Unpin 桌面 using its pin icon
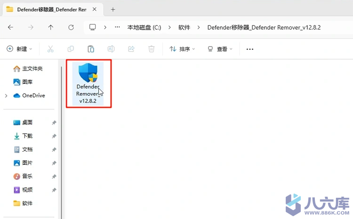The image size is (353, 219). click(x=54, y=122)
